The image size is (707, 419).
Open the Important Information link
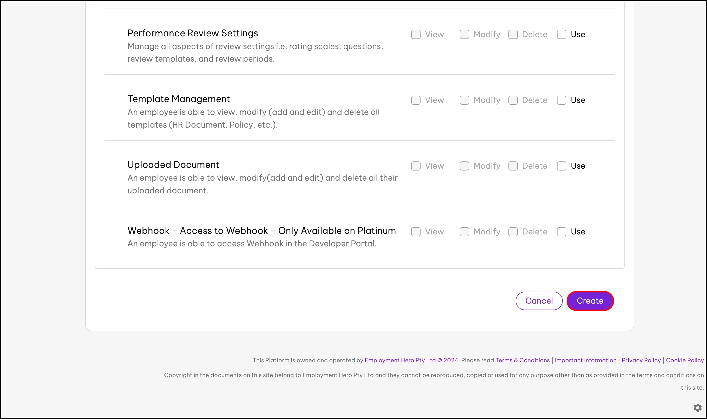585,360
